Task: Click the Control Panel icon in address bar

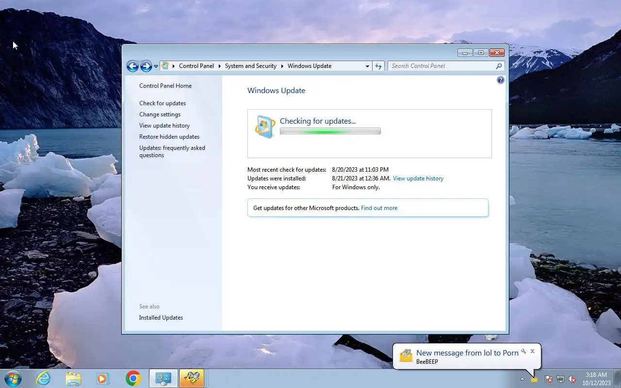Action: click(x=165, y=66)
